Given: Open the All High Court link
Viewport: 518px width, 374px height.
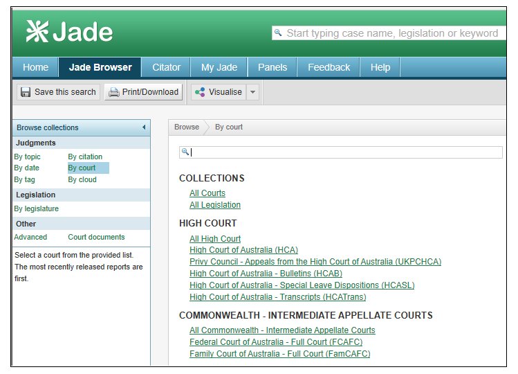Looking at the screenshot, I should click(215, 239).
